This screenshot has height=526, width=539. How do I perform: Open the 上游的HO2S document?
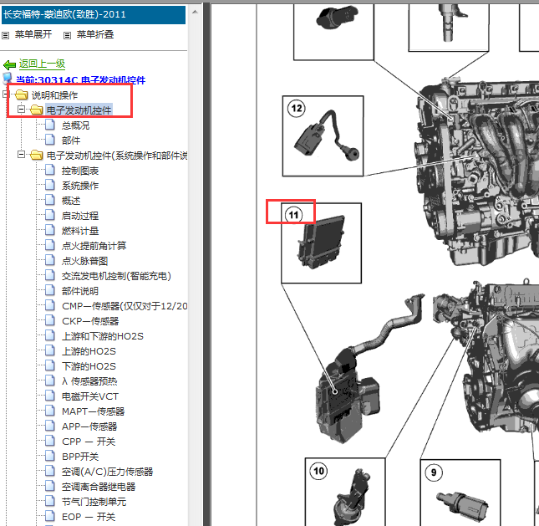click(x=89, y=351)
